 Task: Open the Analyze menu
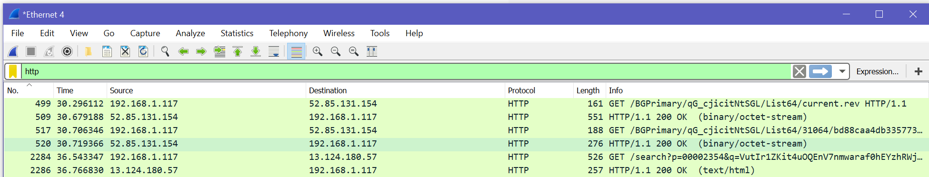coord(190,33)
